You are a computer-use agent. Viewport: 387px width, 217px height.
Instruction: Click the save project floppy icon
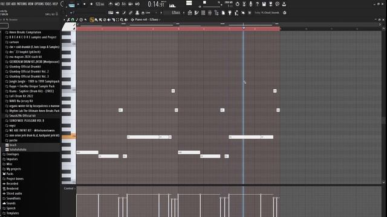click(264, 4)
